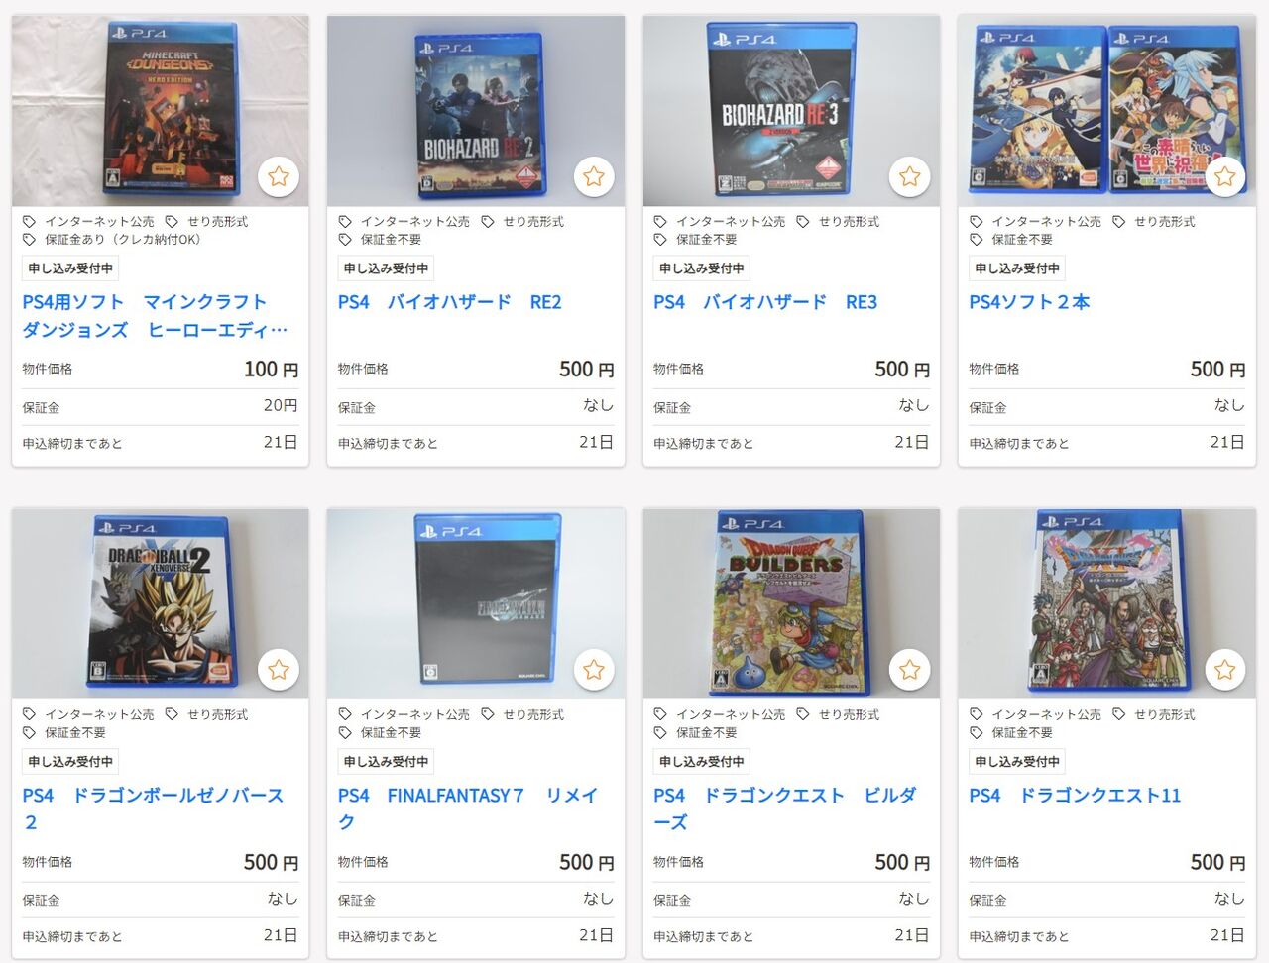Toggle favorite star on Biohazard RE2 item
This screenshot has height=963, width=1269.
[594, 177]
